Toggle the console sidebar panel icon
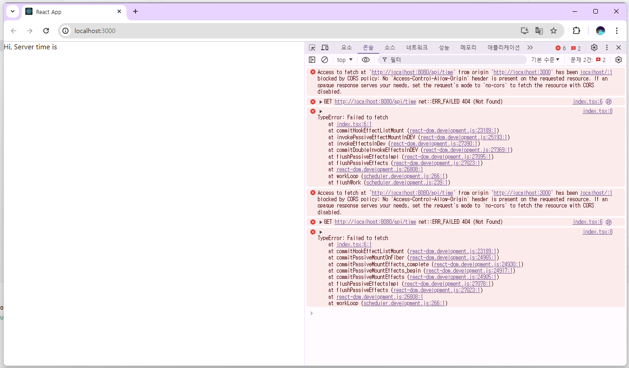 (312, 60)
